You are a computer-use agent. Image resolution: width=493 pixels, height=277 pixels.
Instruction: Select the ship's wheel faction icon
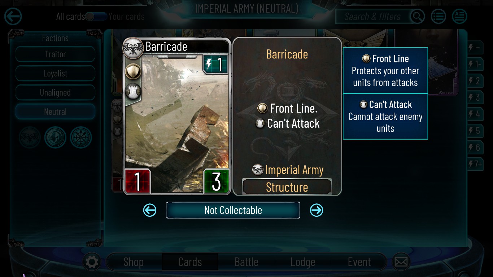click(x=81, y=137)
